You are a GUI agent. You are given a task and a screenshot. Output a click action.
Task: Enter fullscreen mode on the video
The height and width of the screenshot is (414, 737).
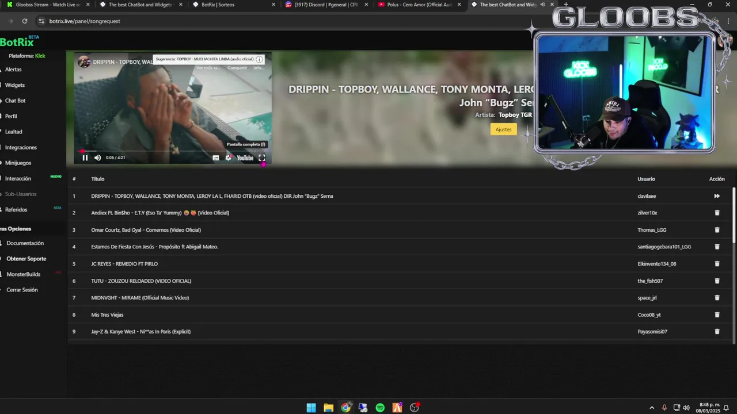tap(261, 158)
